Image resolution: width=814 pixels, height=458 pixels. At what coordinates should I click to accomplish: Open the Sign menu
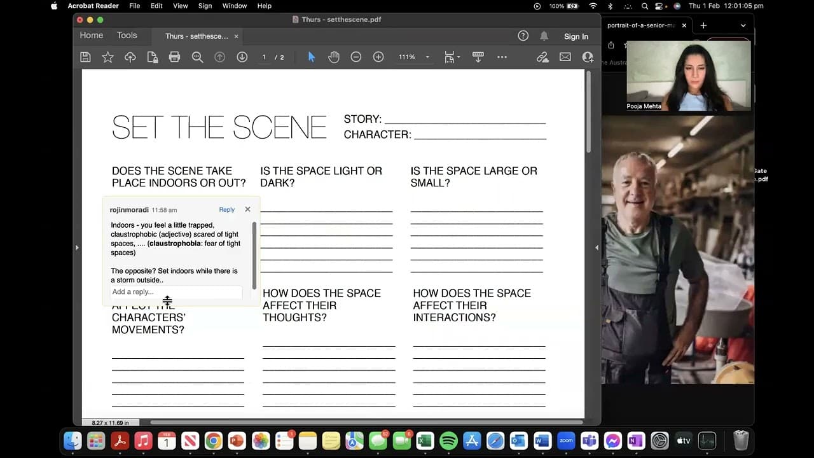205,6
